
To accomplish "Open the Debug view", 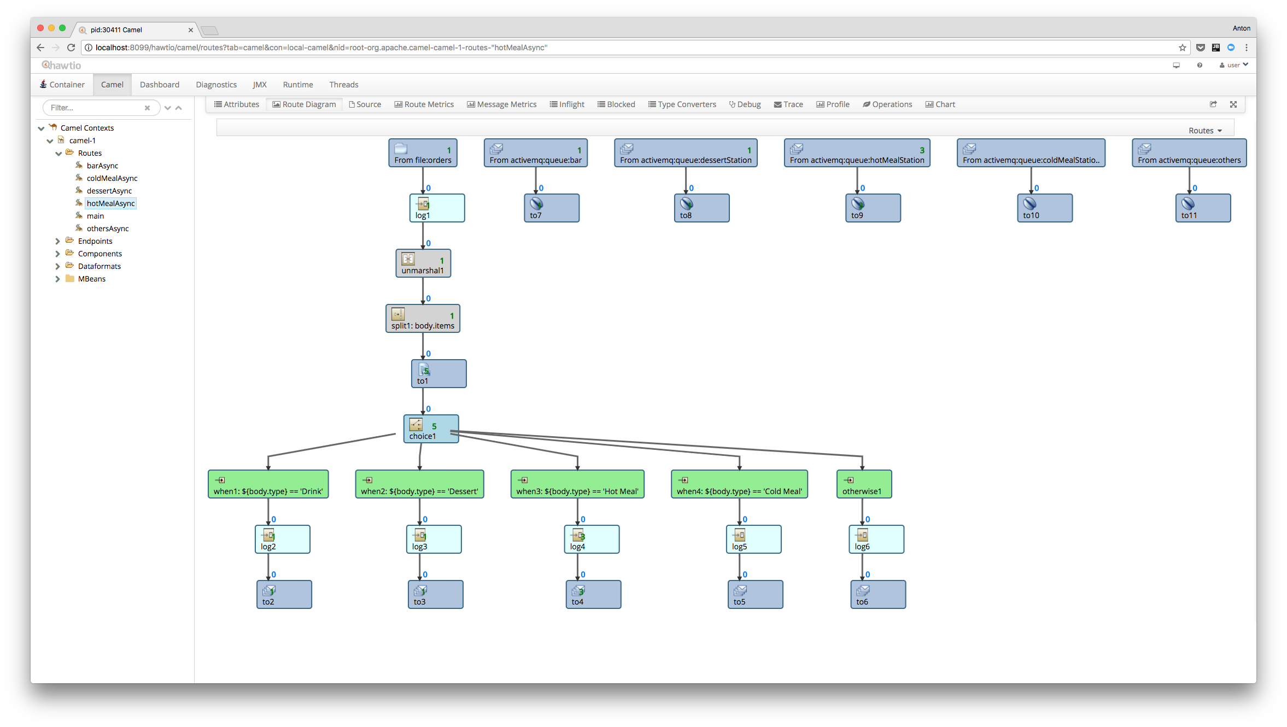I will tap(745, 104).
